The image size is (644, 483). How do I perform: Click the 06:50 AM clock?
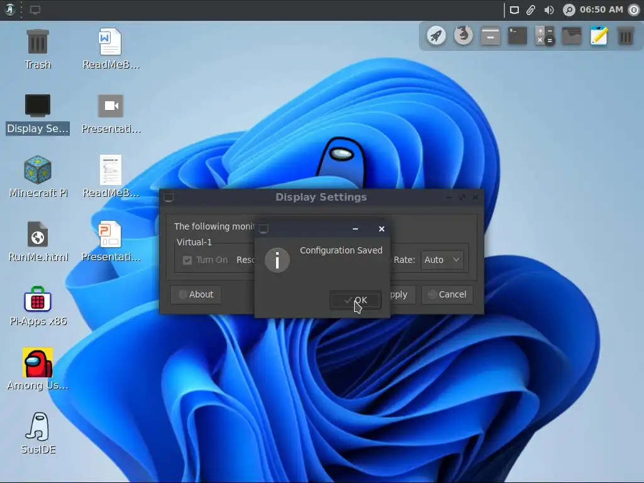(x=601, y=9)
